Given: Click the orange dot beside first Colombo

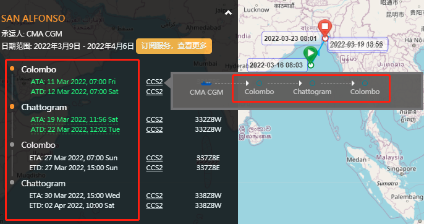Looking at the screenshot, I should [12, 69].
